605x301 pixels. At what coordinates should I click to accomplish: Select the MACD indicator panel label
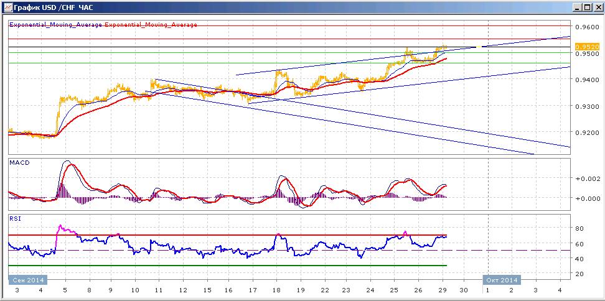[19, 163]
